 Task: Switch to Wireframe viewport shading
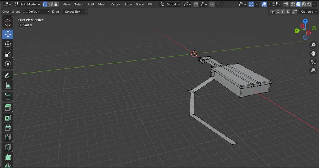293,4
